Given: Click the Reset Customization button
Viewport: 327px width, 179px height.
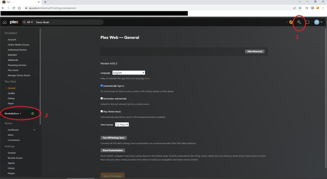Looking at the screenshot, I should click(x=113, y=150).
